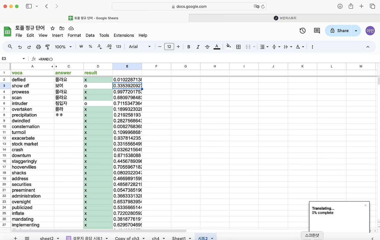Format the cell as percent
The image size is (380, 240).
[x=90, y=47]
